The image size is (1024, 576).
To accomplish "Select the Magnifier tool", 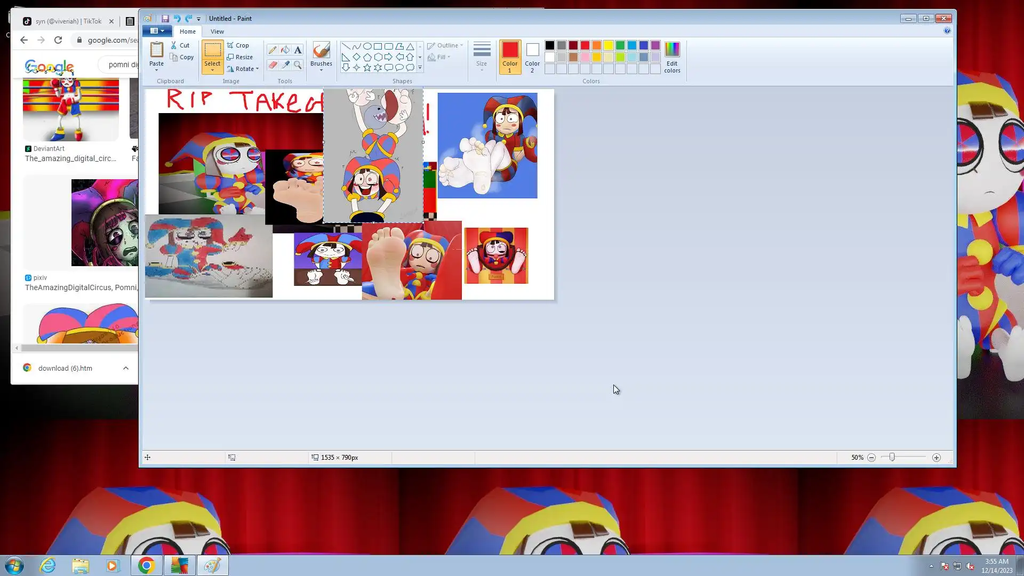I will point(298,65).
